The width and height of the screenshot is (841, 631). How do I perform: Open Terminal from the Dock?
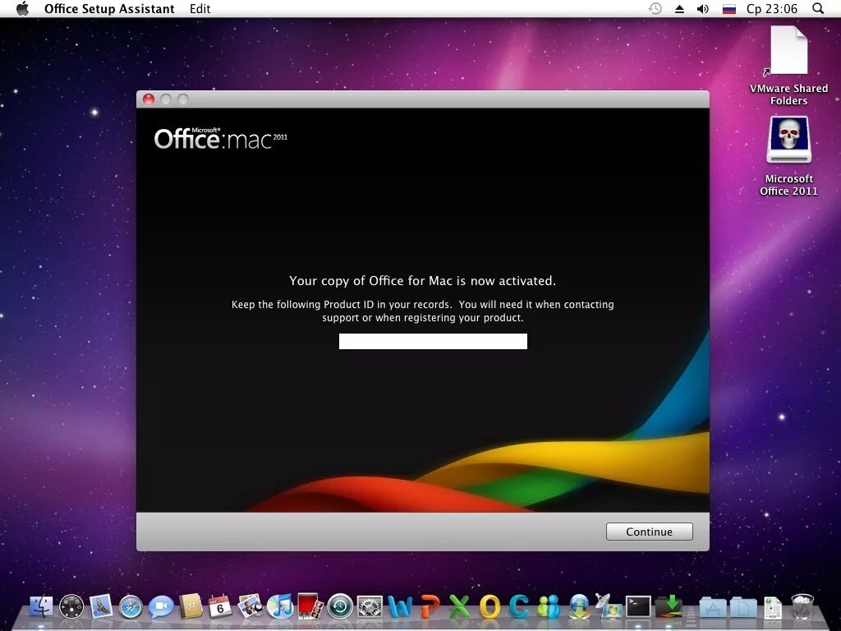click(x=638, y=607)
